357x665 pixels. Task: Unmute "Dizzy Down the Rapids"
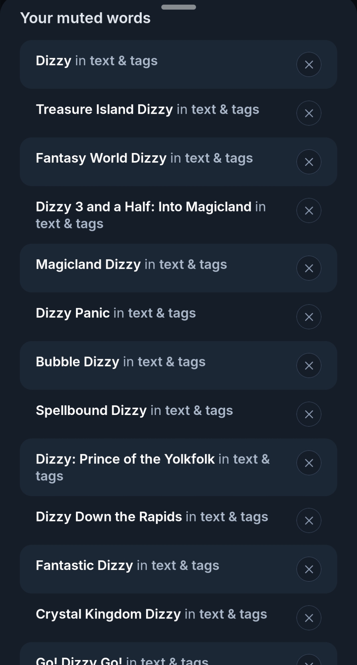[309, 520]
